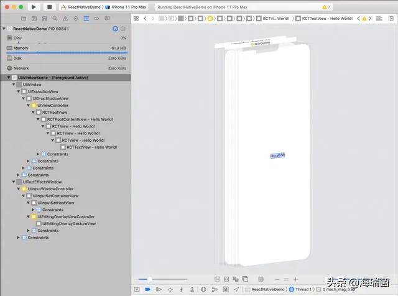
Task: Go back in editor history
Action: pos(145,18)
